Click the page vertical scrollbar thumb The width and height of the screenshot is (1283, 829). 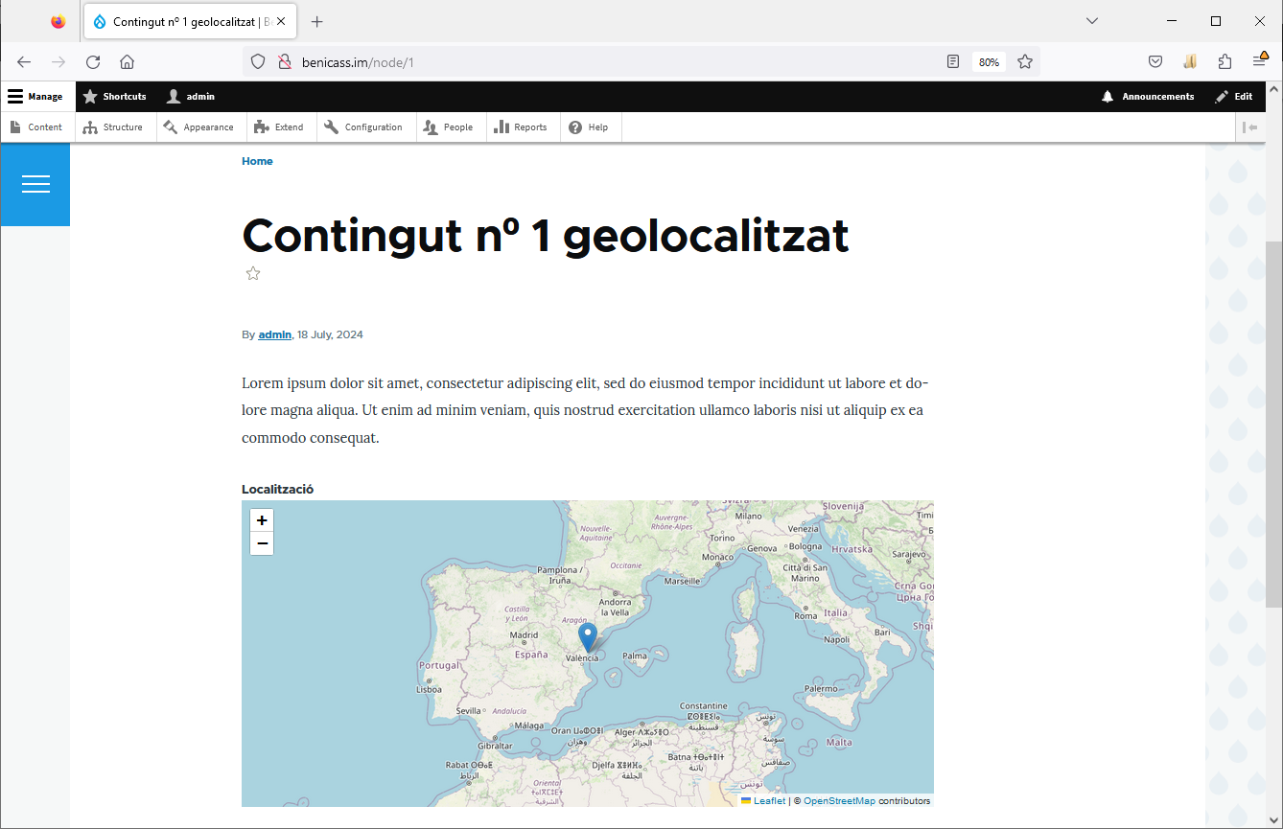[x=1273, y=424]
